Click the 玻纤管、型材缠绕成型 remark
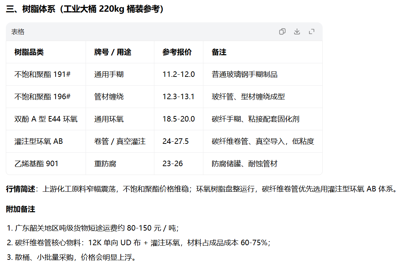The width and height of the screenshot is (402, 269). point(248,97)
